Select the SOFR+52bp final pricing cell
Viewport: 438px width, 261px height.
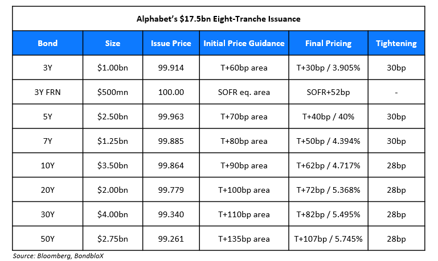[329, 92]
